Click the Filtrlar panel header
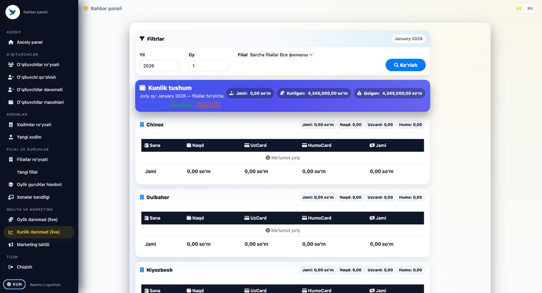This screenshot has height=293, width=542. point(156,39)
